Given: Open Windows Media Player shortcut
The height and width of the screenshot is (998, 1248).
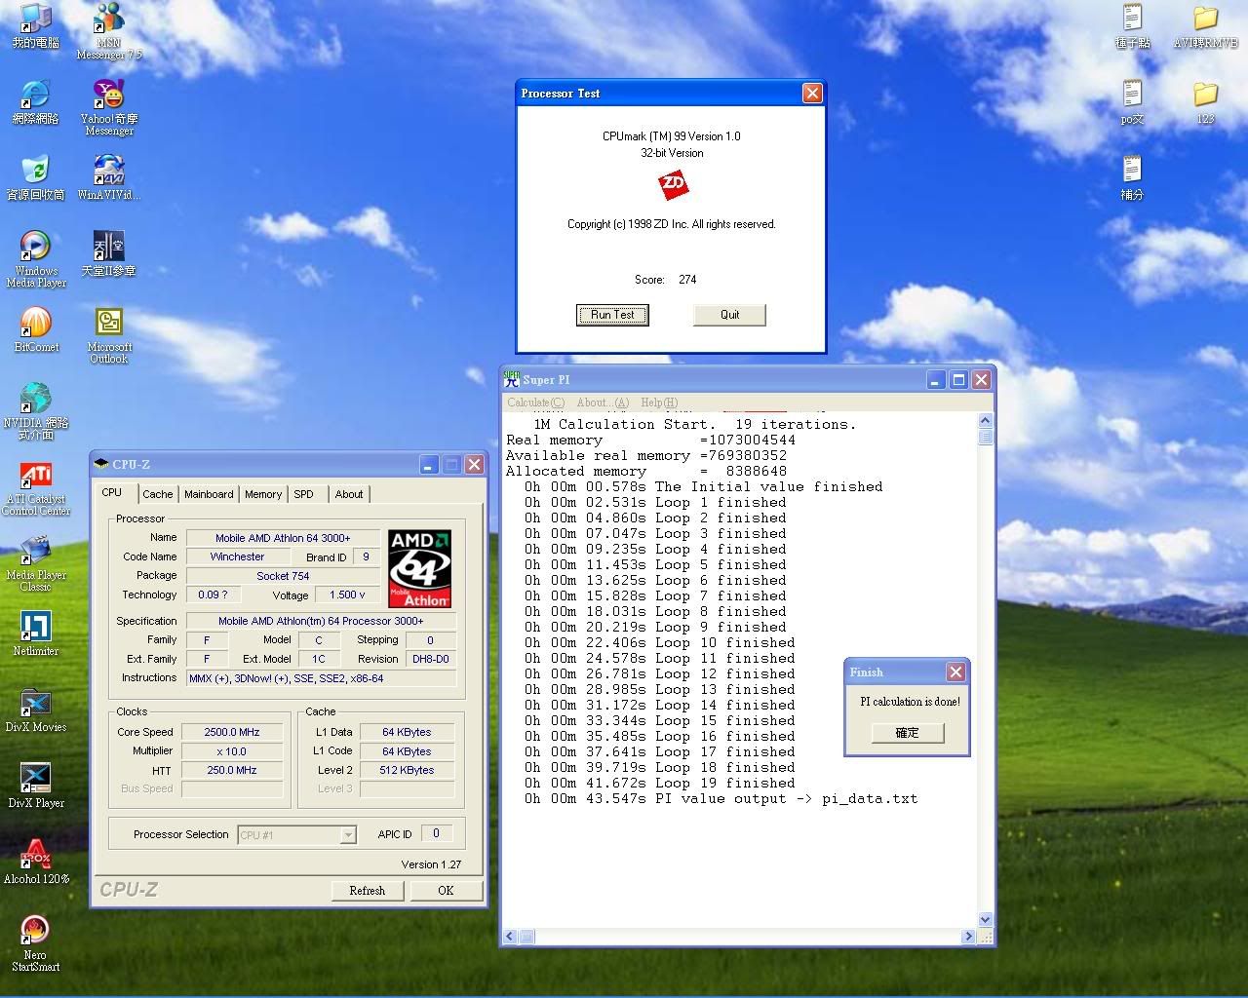Looking at the screenshot, I should click(x=35, y=259).
